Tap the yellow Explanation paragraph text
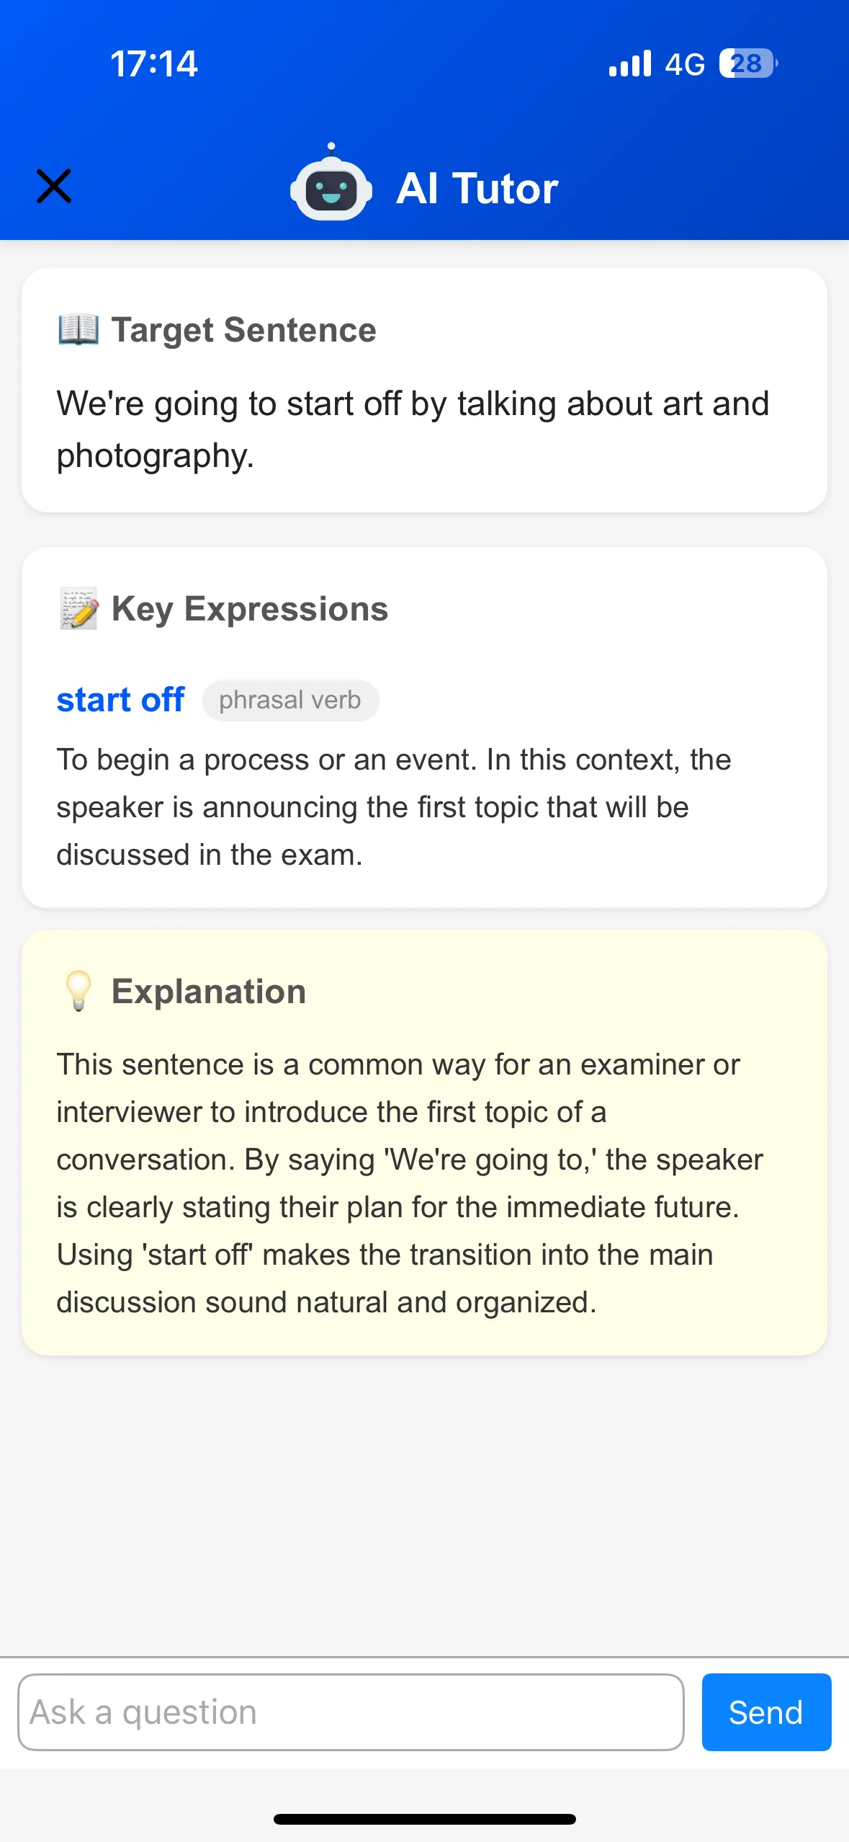This screenshot has height=1842, width=849. point(409,1183)
